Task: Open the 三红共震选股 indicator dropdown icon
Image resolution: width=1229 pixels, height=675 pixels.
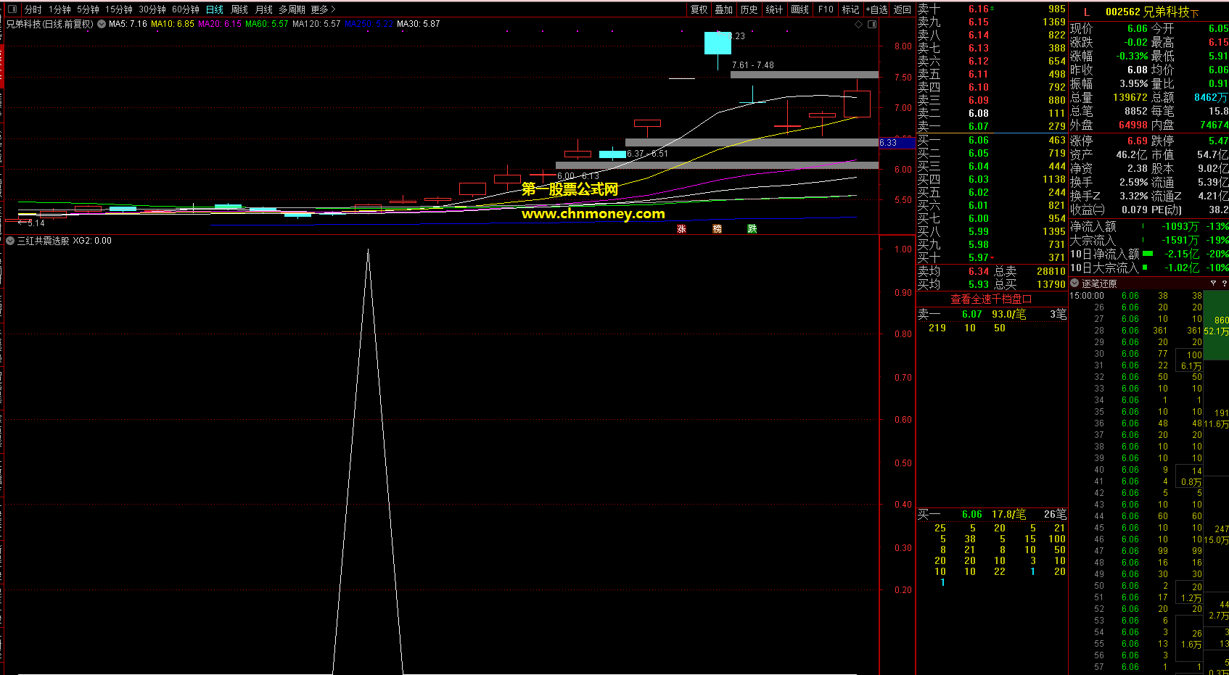Action: click(x=10, y=241)
